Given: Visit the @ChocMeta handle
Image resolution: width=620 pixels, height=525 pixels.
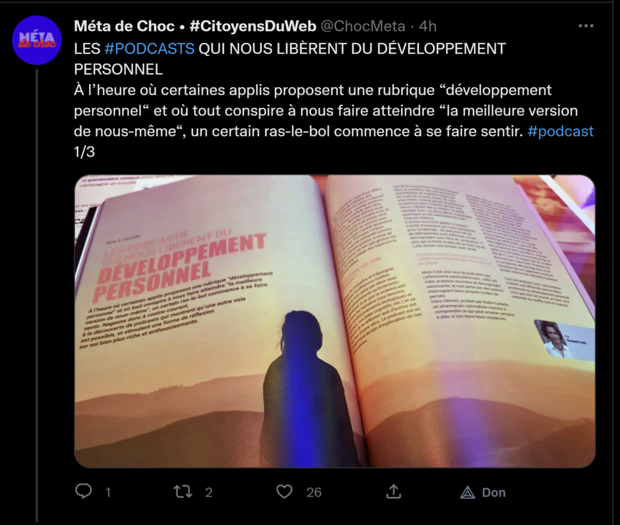Looking at the screenshot, I should point(363,26).
